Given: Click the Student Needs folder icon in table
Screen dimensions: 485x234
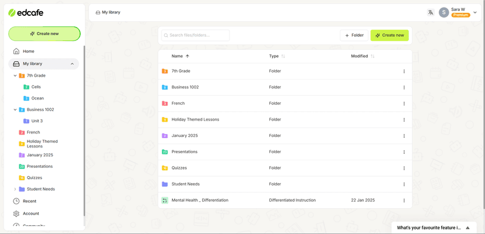Looking at the screenshot, I should click(165, 184).
